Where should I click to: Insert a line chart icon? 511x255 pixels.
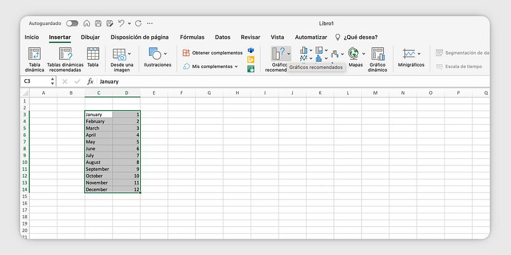[303, 59]
